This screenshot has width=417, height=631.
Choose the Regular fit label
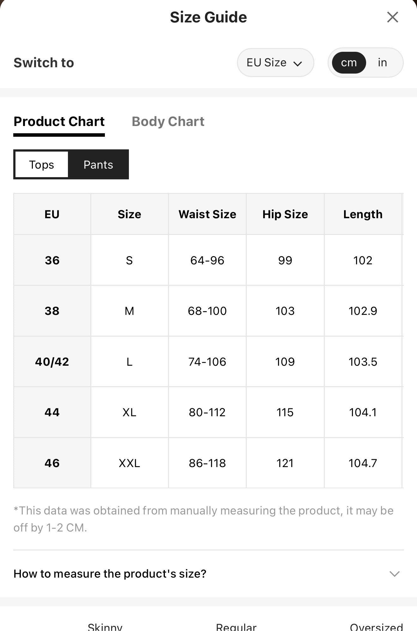pos(236,627)
